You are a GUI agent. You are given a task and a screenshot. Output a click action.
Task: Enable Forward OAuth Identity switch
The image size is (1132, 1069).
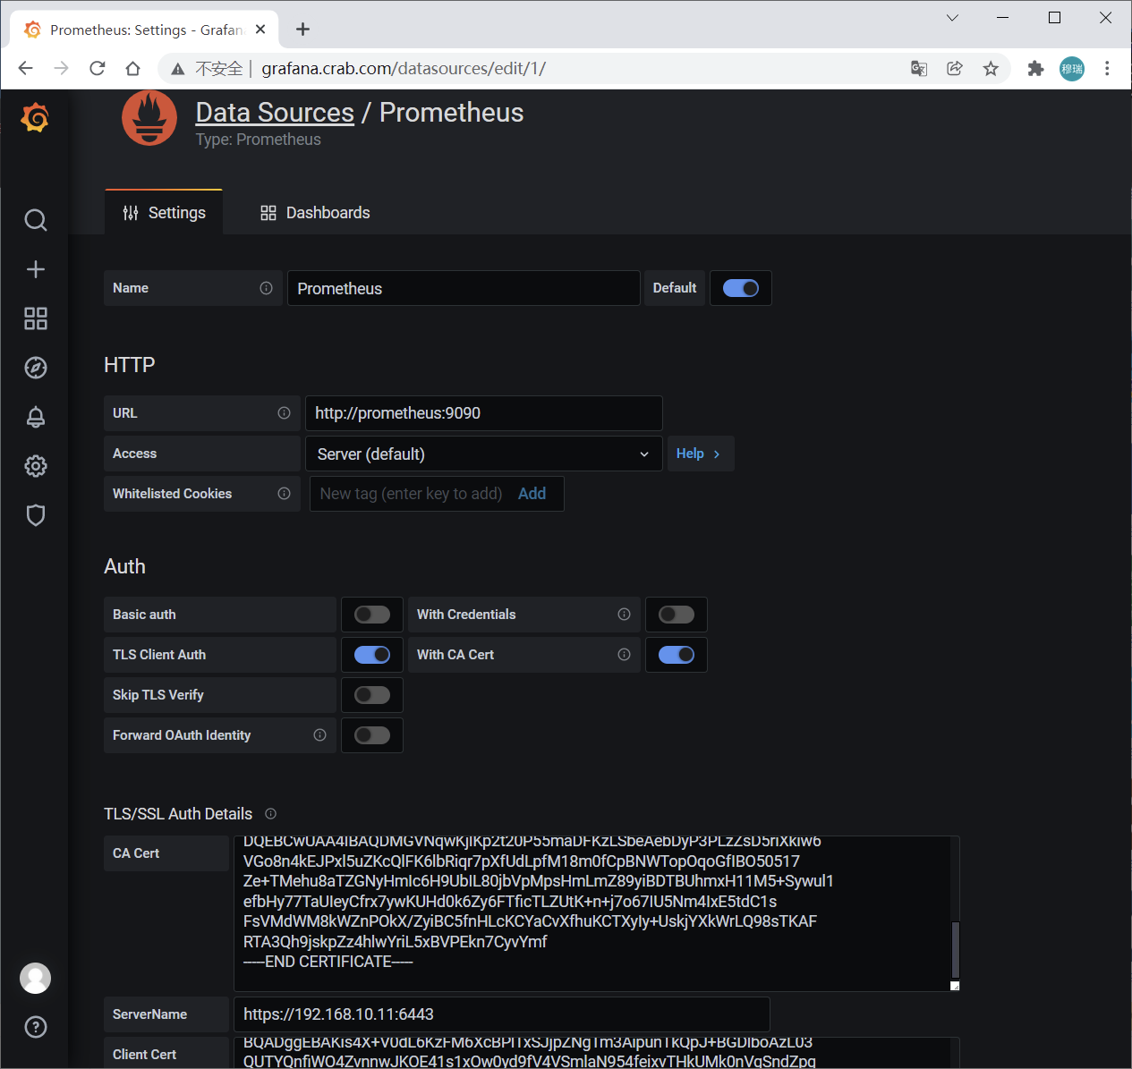coord(372,735)
